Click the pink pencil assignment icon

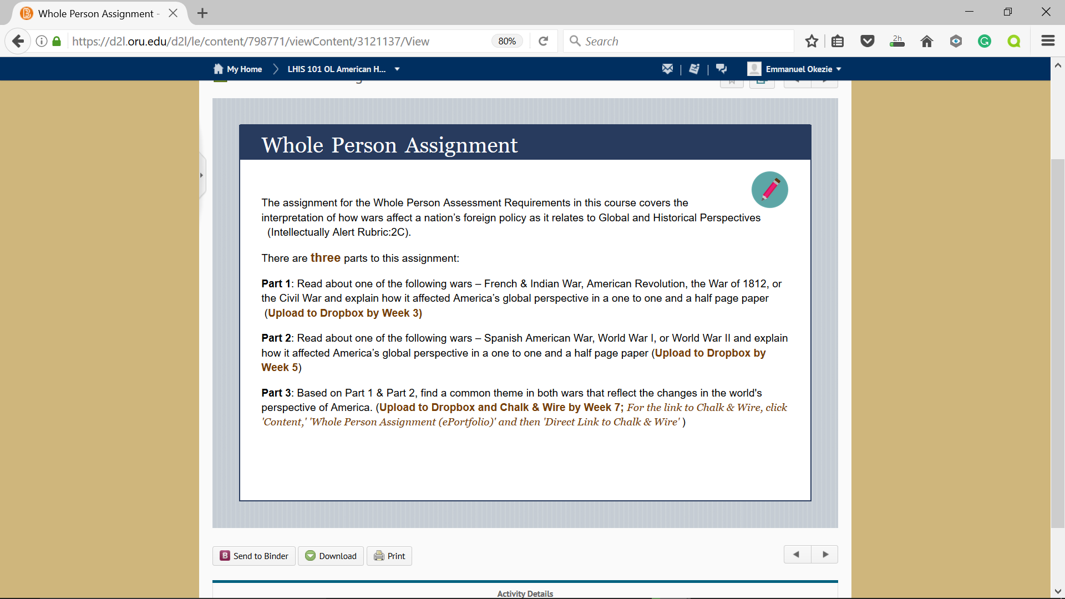tap(769, 190)
